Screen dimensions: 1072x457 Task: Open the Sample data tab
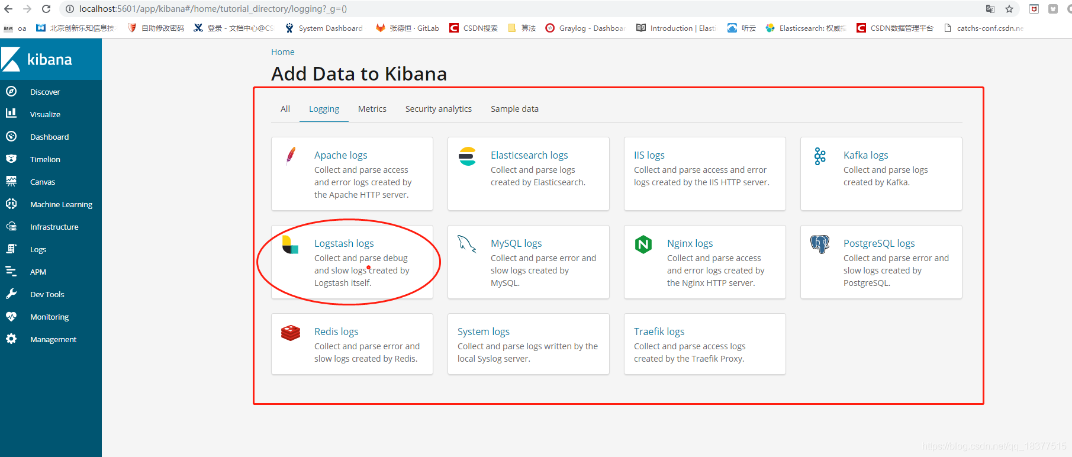pyautogui.click(x=514, y=109)
